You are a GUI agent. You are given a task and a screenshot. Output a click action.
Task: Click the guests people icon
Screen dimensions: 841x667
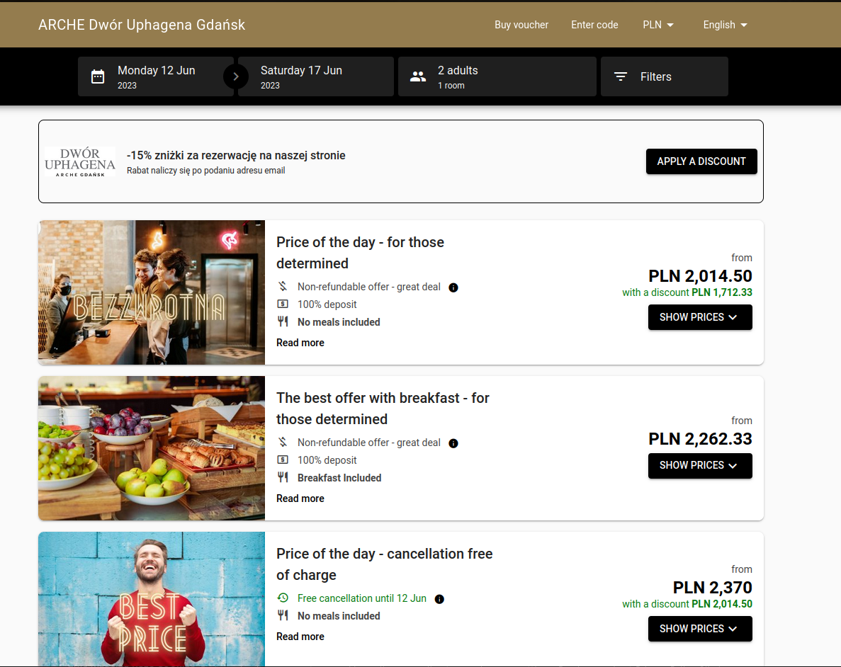point(418,76)
